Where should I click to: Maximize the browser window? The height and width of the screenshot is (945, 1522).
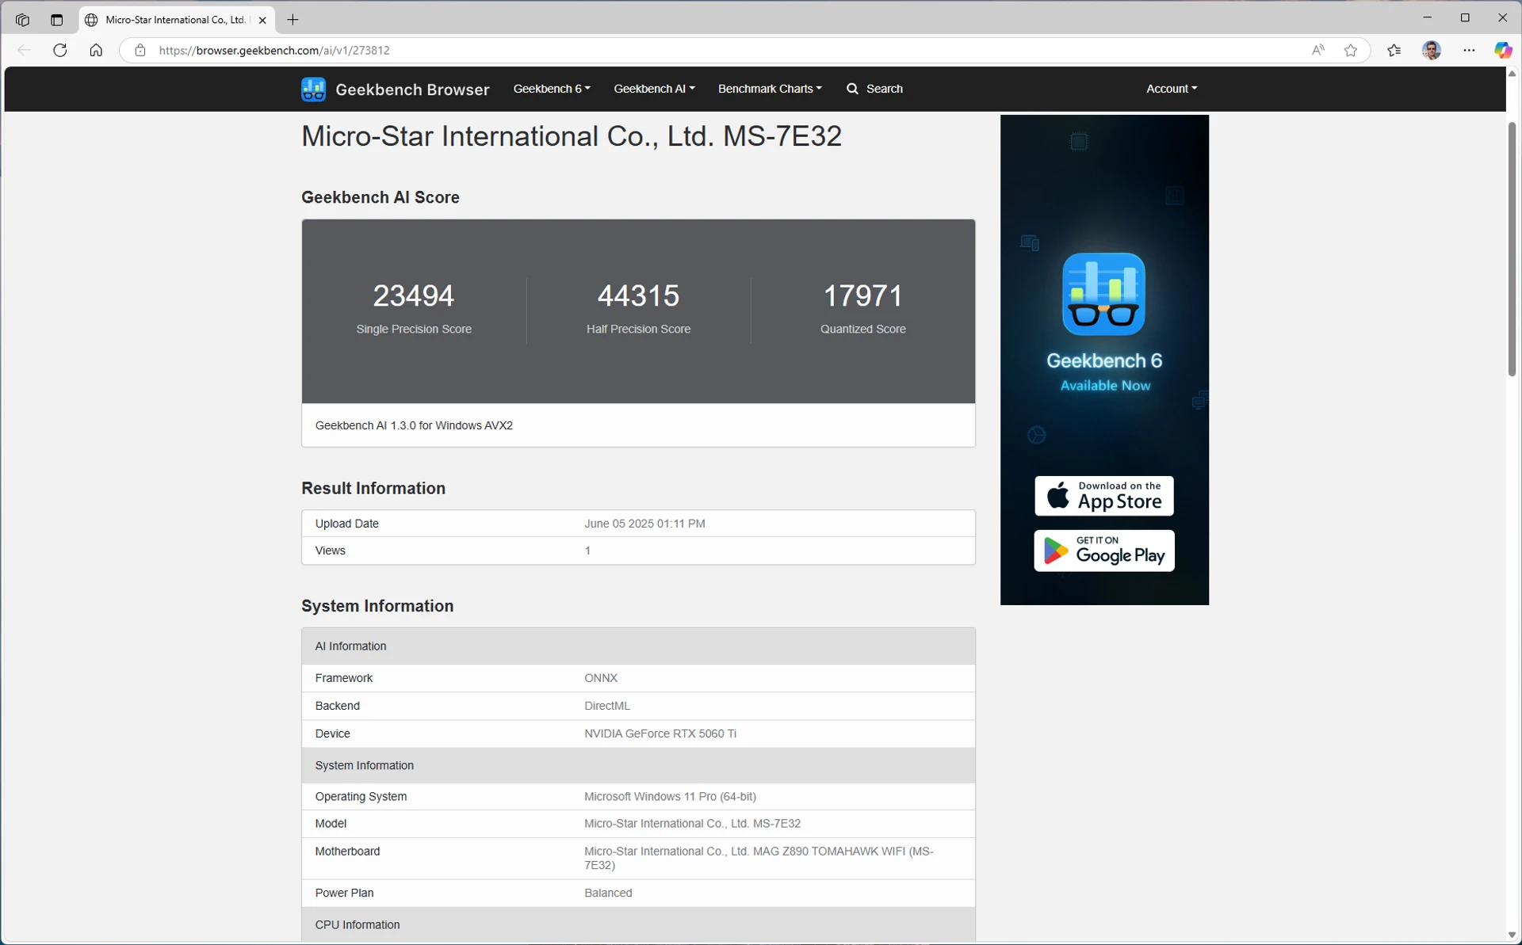coord(1465,17)
